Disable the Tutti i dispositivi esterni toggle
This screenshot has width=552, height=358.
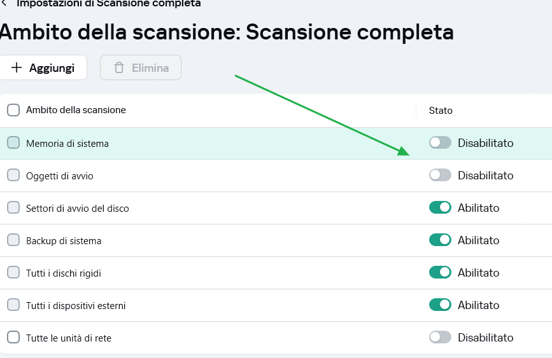pos(440,305)
